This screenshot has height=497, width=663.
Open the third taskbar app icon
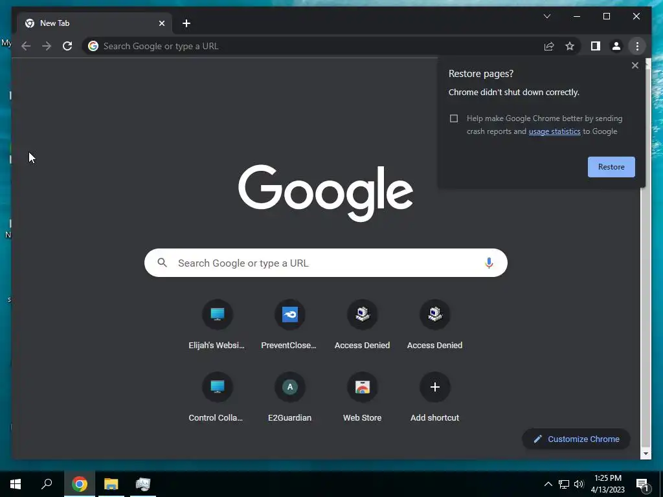click(143, 484)
